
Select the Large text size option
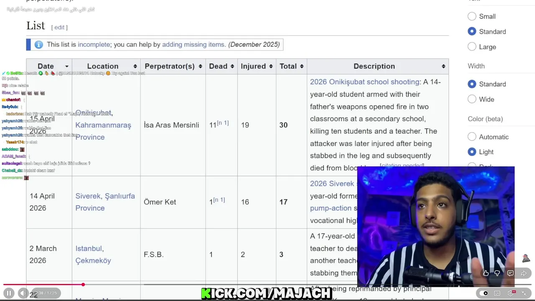pos(472,47)
